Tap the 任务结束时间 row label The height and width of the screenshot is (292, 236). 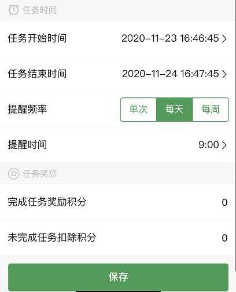pyautogui.click(x=37, y=74)
